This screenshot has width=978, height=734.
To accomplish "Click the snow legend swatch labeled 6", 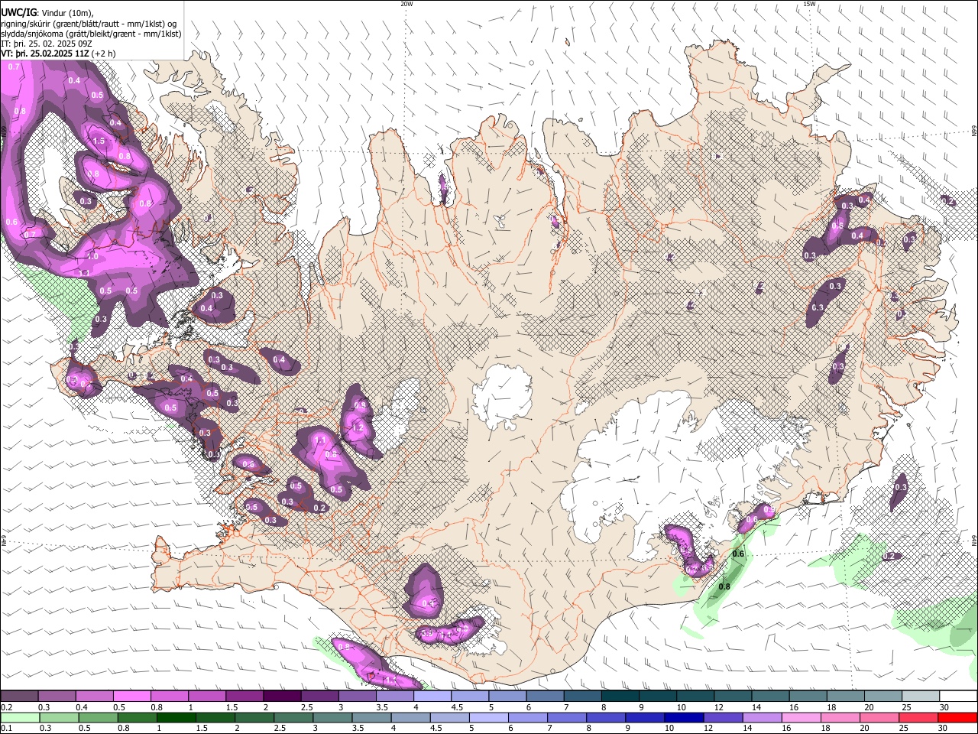I will coord(545,697).
